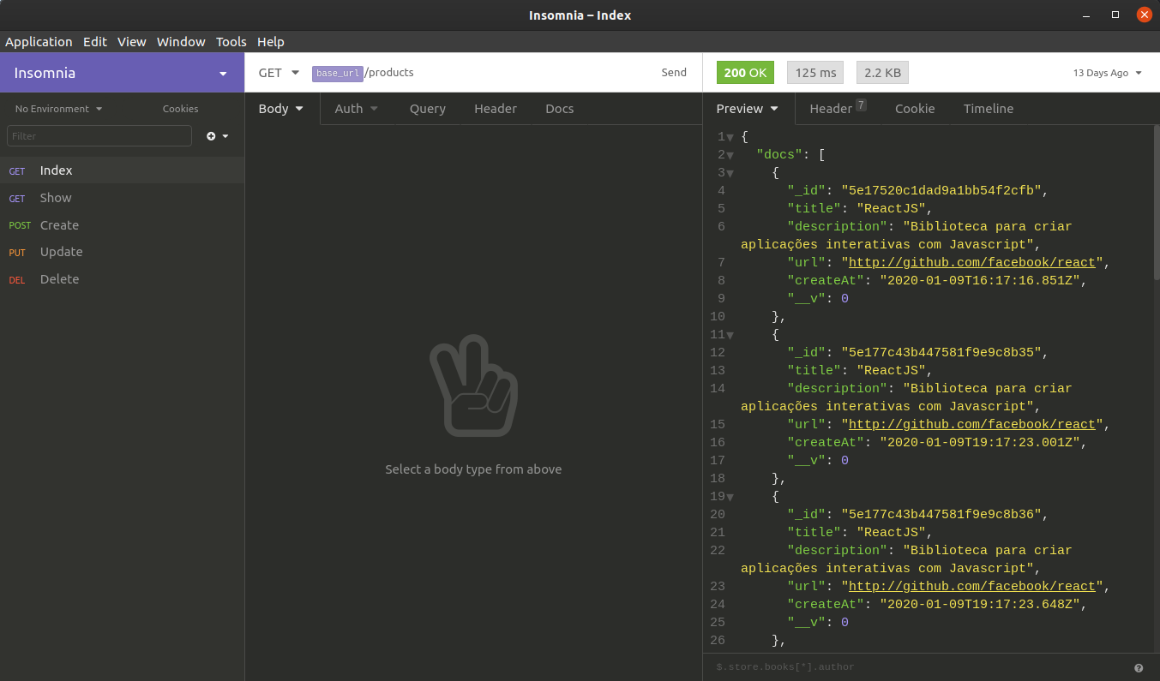Image resolution: width=1160 pixels, height=681 pixels.
Task: Collapse the docs array at line 2
Action: click(730, 155)
